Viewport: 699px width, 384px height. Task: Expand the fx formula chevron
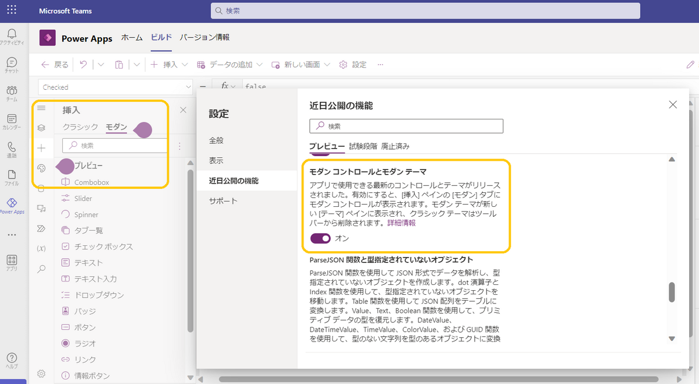234,87
